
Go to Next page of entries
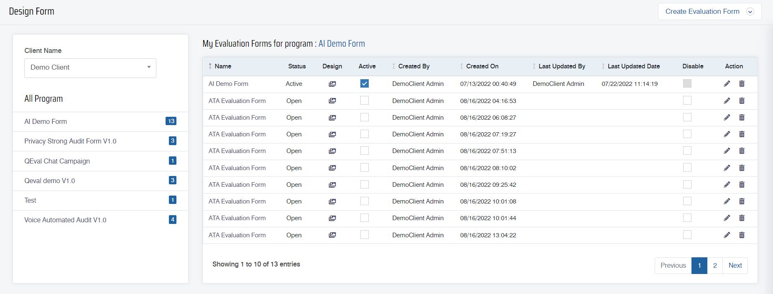(x=735, y=266)
